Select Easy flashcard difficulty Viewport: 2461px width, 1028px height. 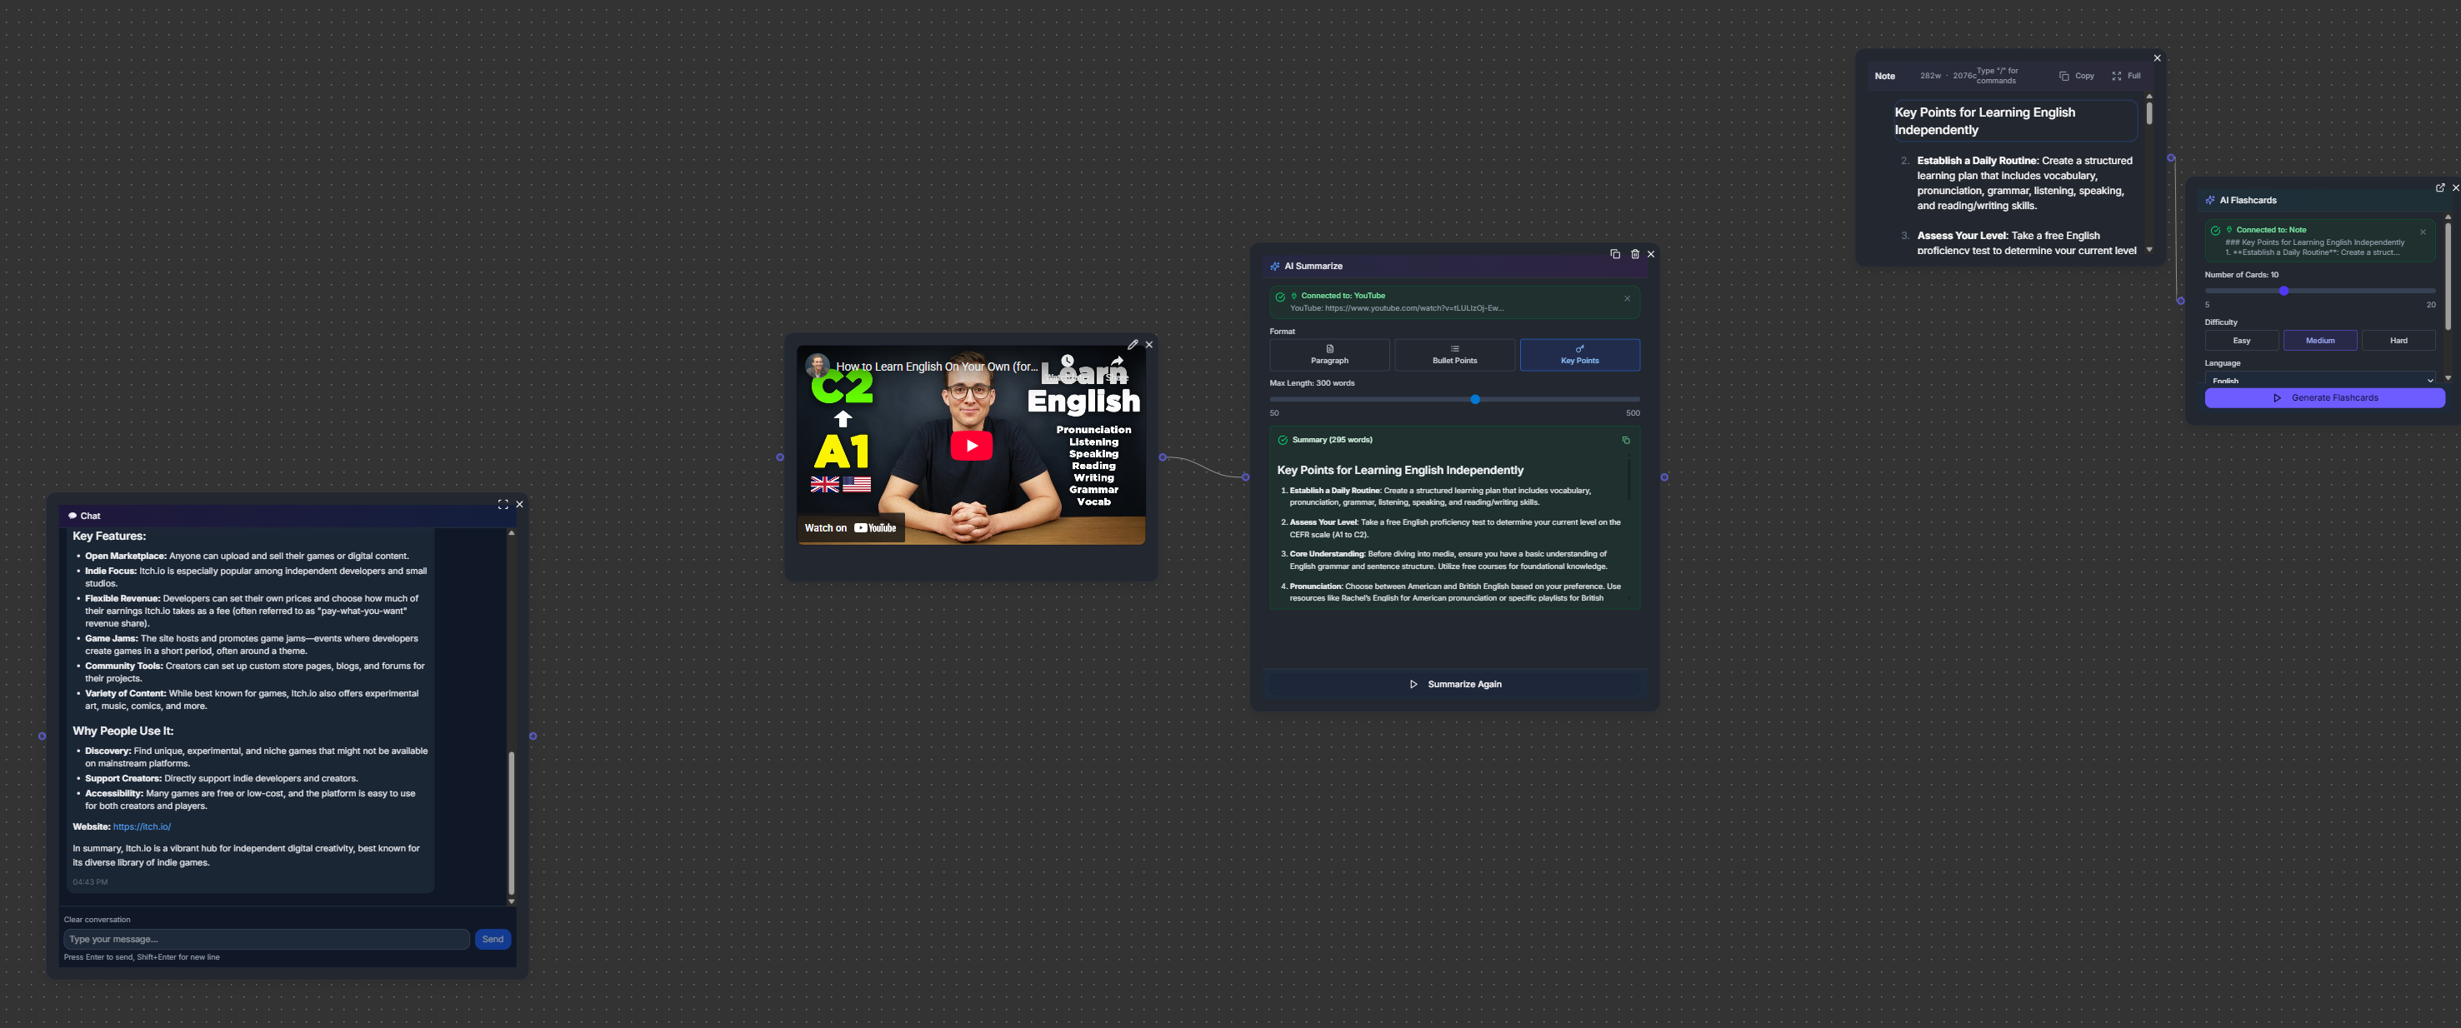[x=2241, y=340]
